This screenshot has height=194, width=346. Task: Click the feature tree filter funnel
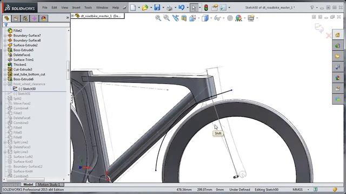click(6, 25)
